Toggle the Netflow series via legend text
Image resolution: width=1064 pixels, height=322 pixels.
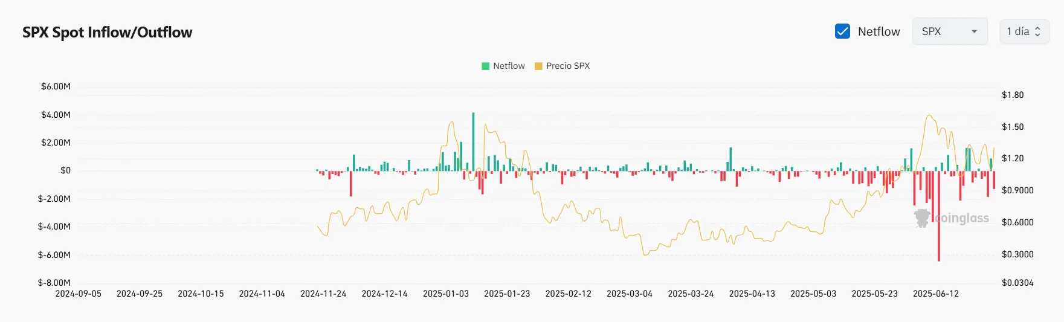tap(509, 66)
